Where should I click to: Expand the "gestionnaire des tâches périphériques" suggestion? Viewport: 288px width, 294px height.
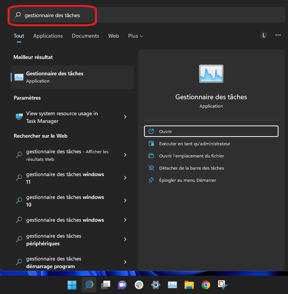click(125, 239)
